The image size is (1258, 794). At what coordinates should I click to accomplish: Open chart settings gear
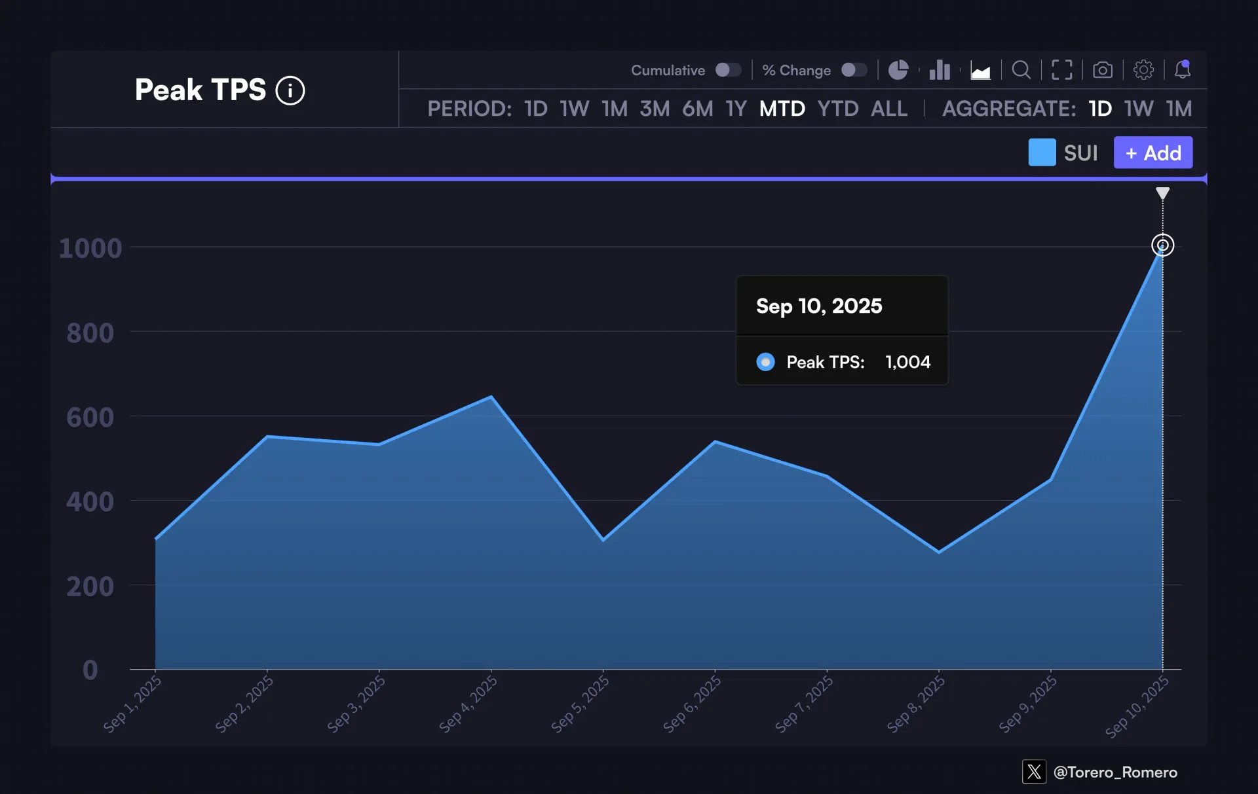(1143, 70)
